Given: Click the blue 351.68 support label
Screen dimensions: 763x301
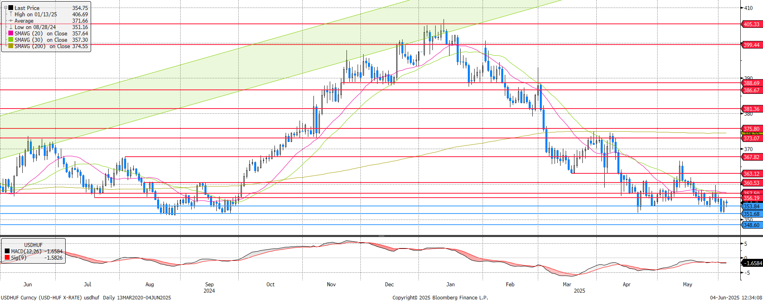Looking at the screenshot, I should [x=751, y=214].
